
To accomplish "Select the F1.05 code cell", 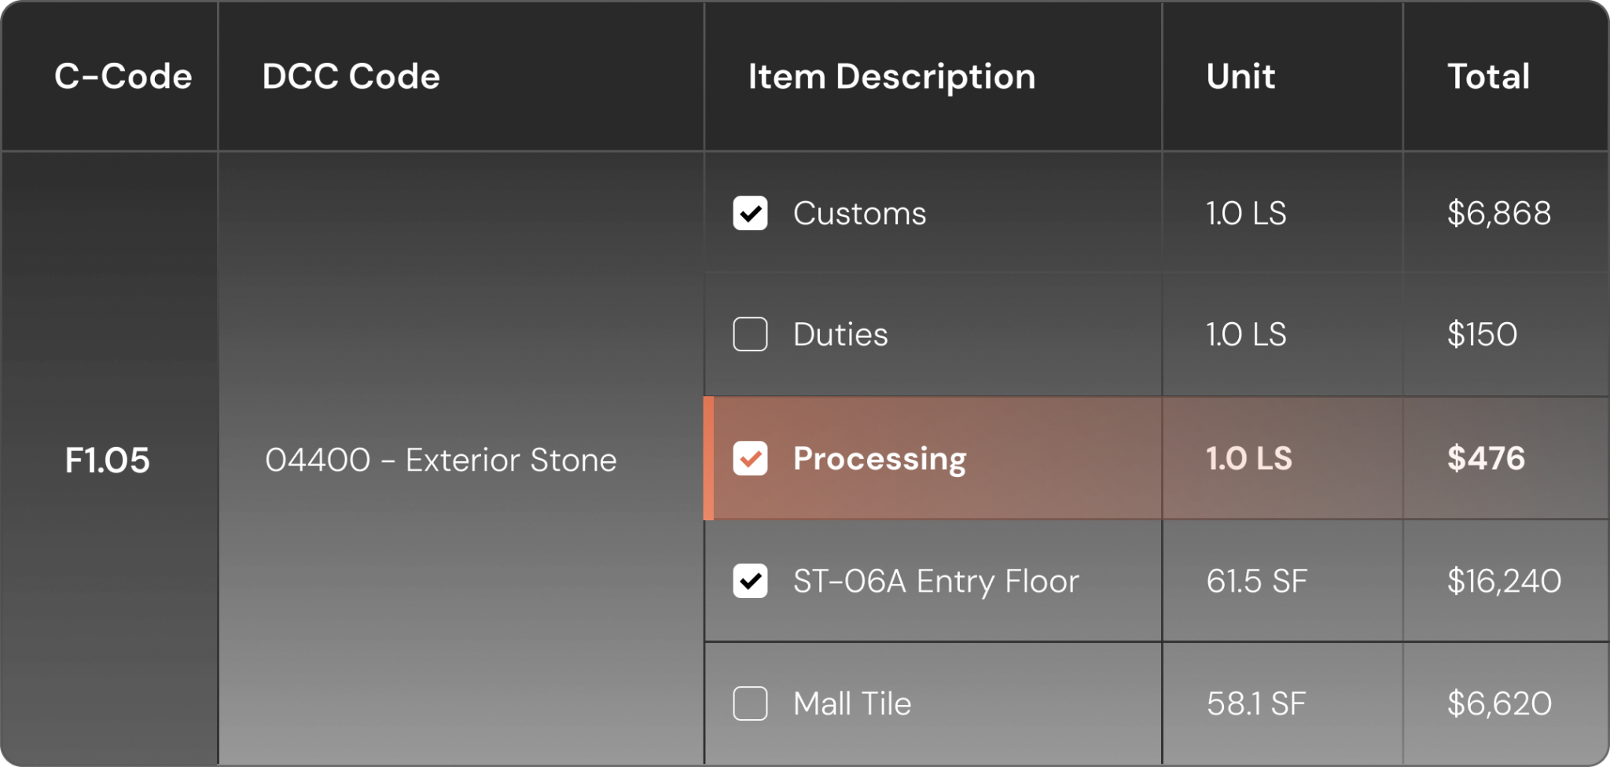I will (107, 460).
